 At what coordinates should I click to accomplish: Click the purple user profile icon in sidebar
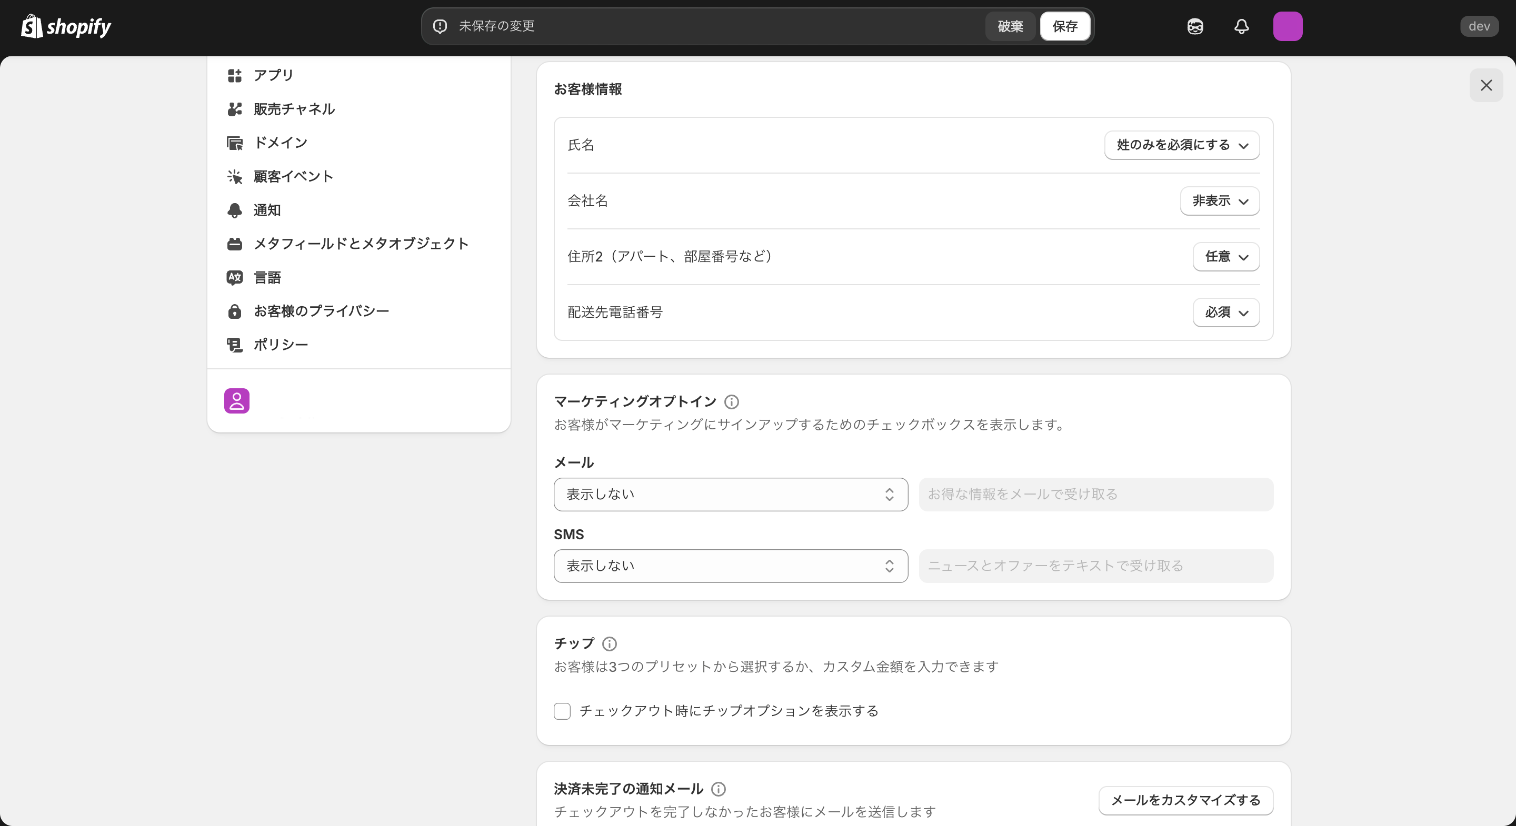236,401
